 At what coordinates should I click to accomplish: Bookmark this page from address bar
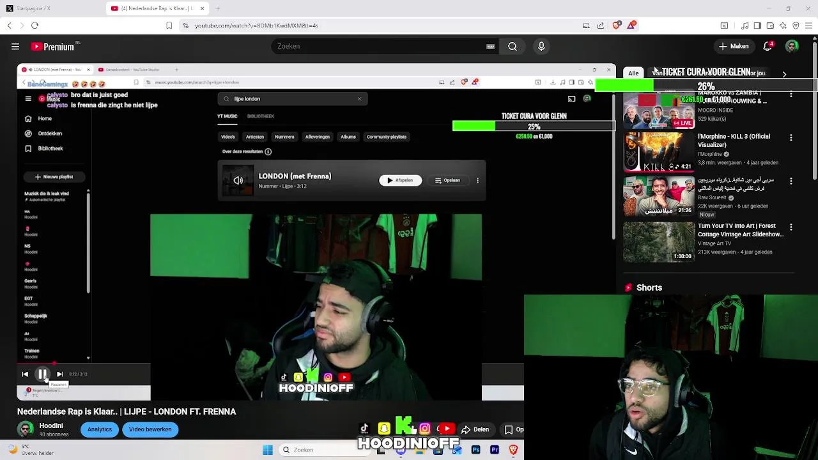169,26
